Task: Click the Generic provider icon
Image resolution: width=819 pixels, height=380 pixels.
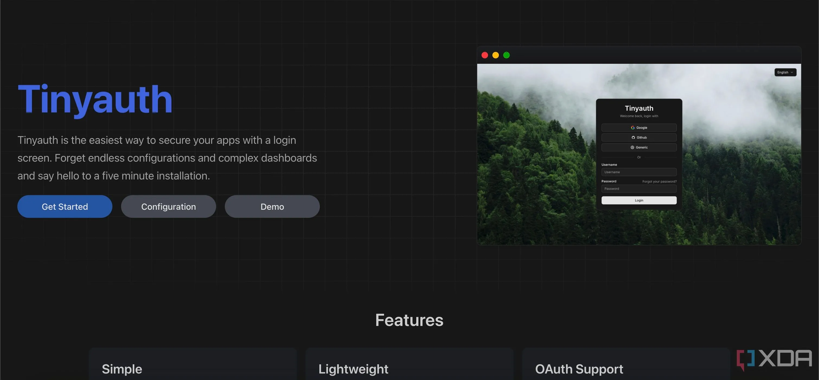Action: 632,147
